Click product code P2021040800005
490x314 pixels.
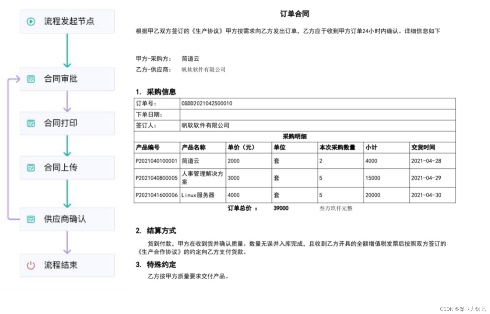click(157, 178)
